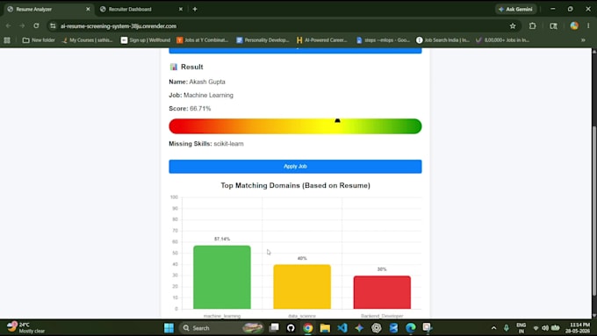Bookmark this page with the star icon
This screenshot has width=597, height=336.
(513, 25)
